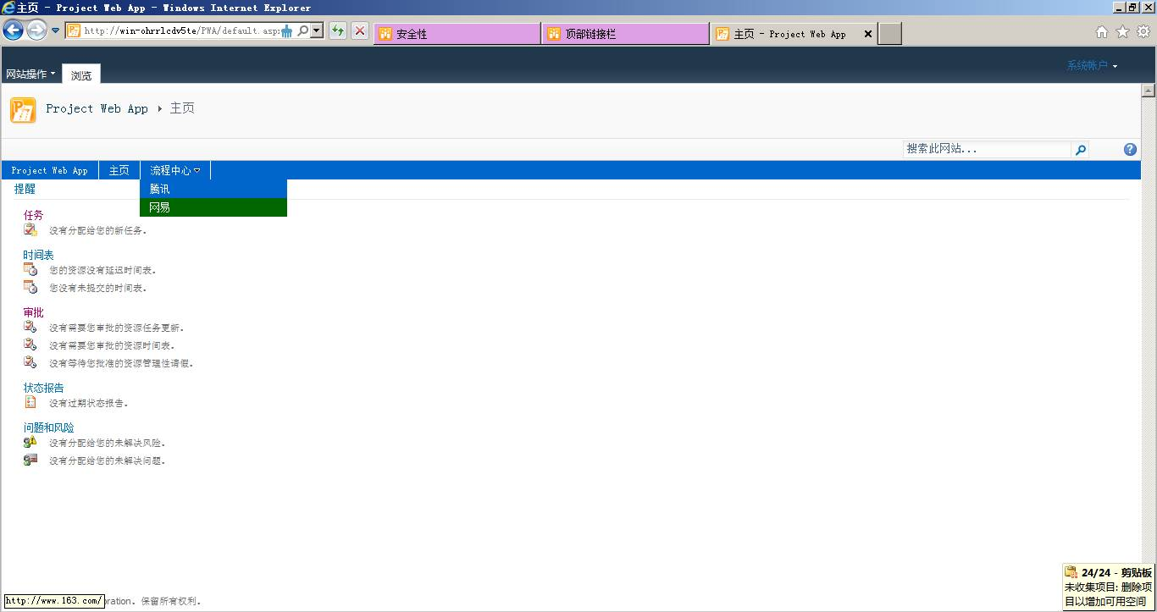Open the 时间表 link
This screenshot has width=1157, height=612.
(x=38, y=255)
